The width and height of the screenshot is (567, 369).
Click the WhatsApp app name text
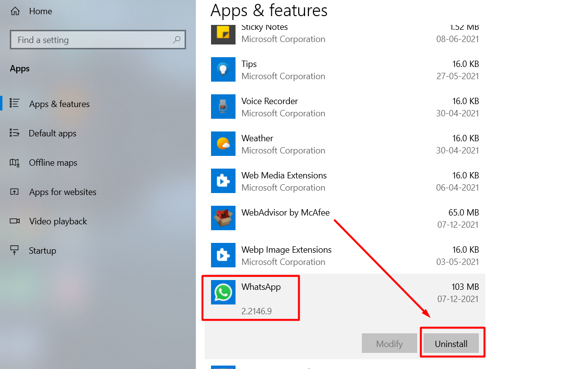(x=261, y=287)
